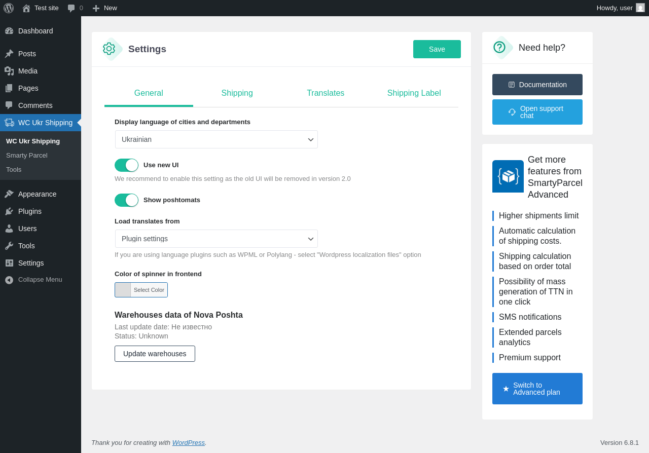
Task: Click Open support chat button
Action: (x=537, y=112)
